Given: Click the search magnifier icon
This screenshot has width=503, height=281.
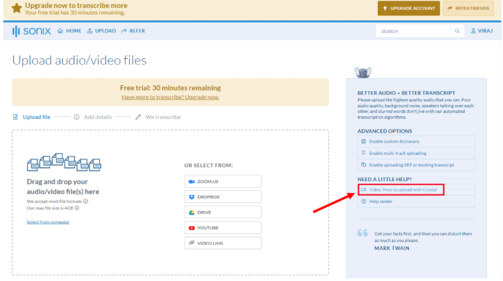Looking at the screenshot, I should pyautogui.click(x=457, y=31).
